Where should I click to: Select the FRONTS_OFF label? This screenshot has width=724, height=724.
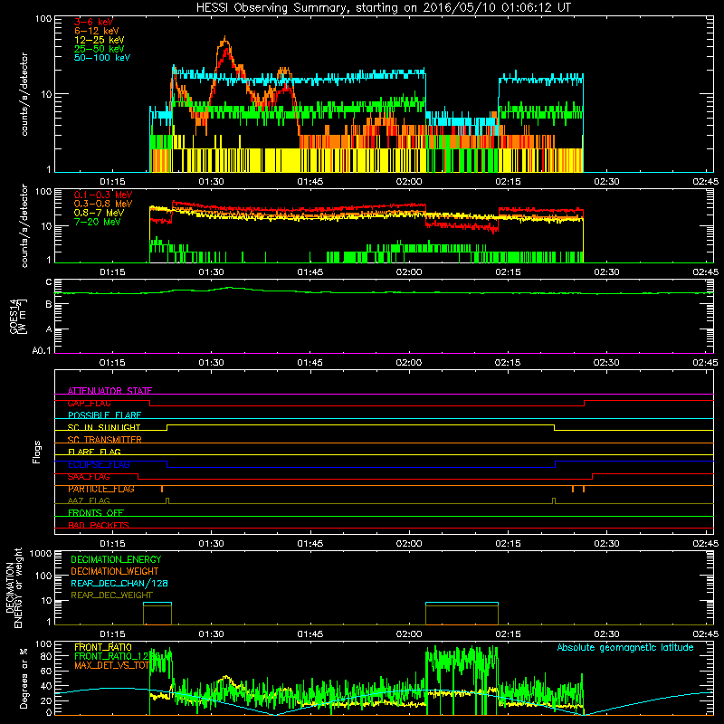tap(96, 513)
